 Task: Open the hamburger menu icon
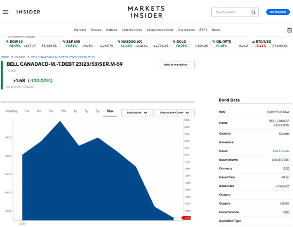click(5, 12)
